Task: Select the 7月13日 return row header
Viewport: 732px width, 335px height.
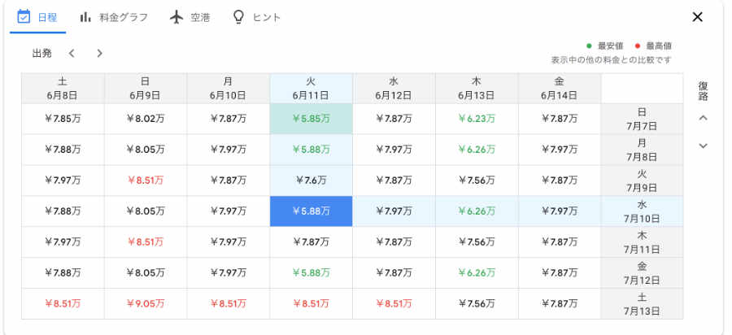Action: (x=642, y=304)
